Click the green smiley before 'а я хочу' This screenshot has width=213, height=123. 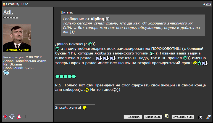tap(57, 49)
